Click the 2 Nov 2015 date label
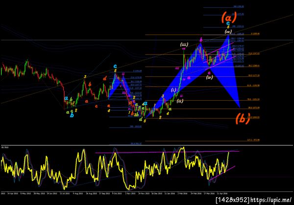This screenshot has width=294, height=205. 130,193
